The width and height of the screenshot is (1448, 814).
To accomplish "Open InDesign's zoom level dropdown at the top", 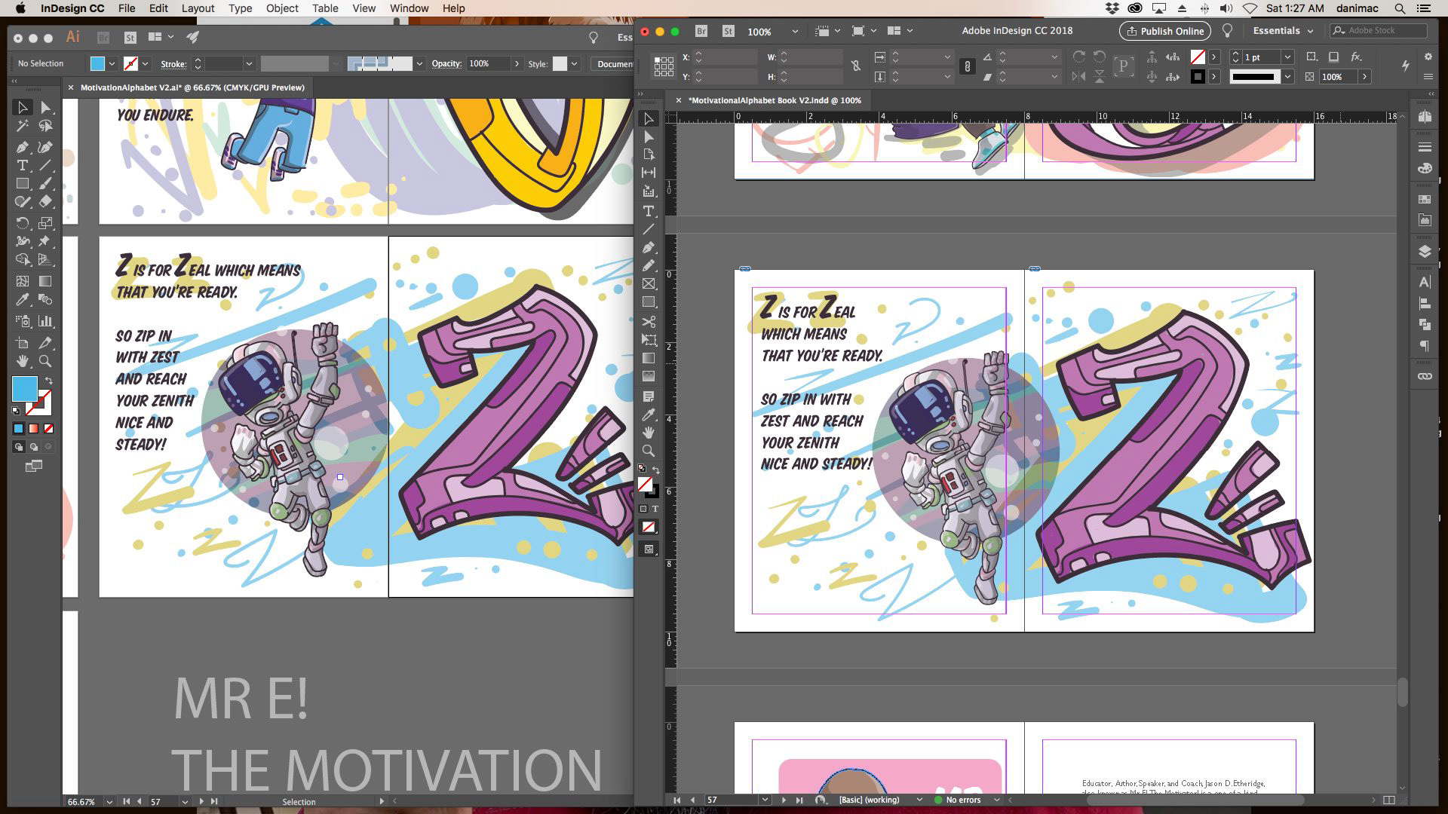I will point(794,32).
